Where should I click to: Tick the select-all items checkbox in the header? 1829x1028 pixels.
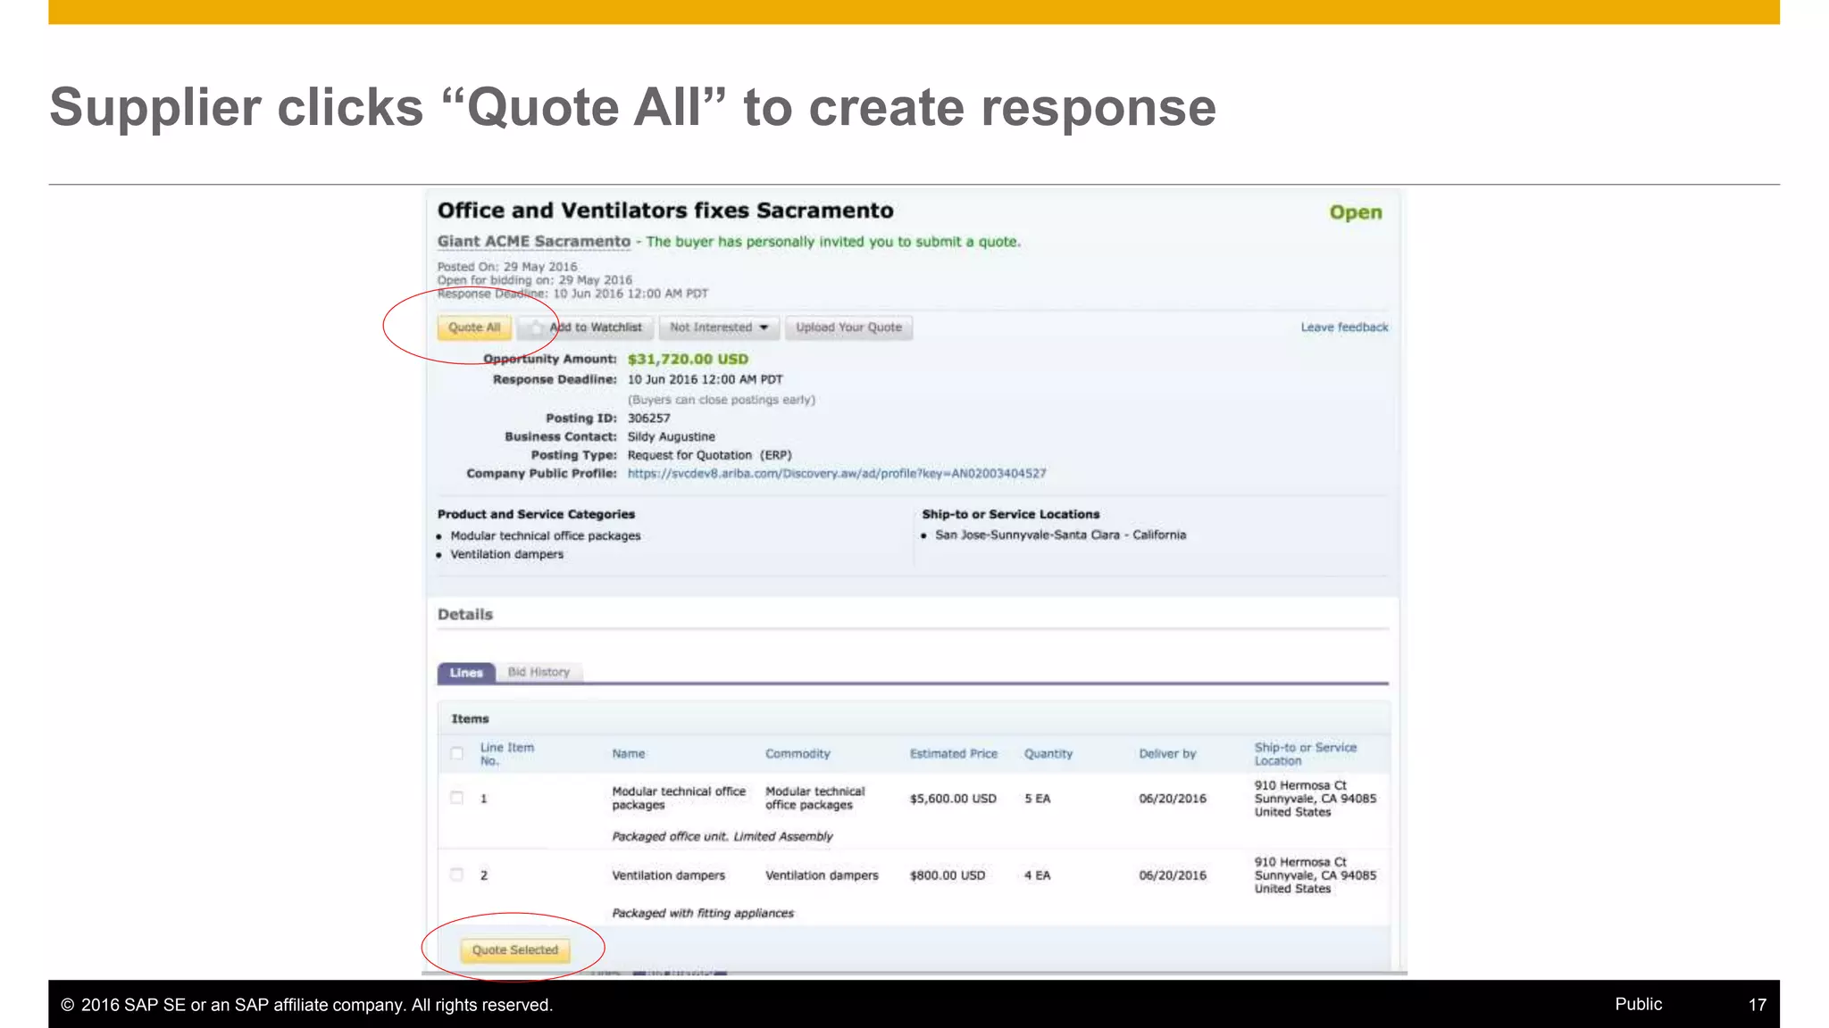point(457,753)
